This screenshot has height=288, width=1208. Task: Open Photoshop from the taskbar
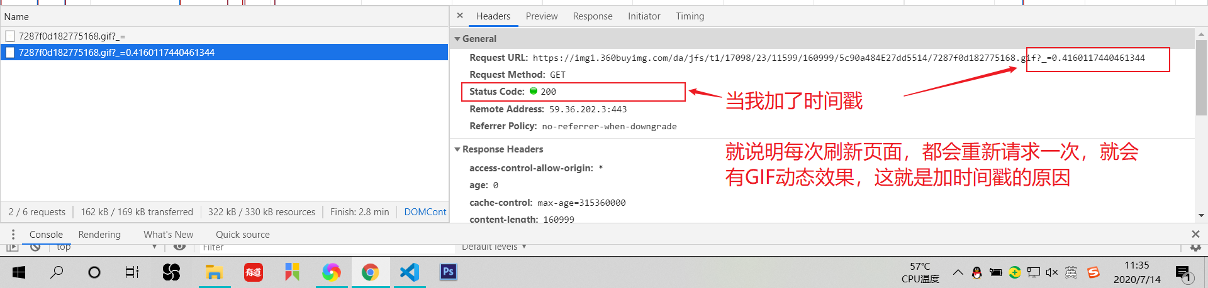[448, 272]
